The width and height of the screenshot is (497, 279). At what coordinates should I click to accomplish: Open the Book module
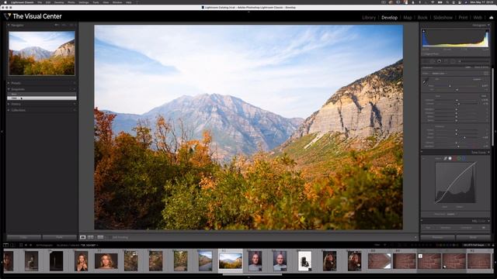click(422, 17)
